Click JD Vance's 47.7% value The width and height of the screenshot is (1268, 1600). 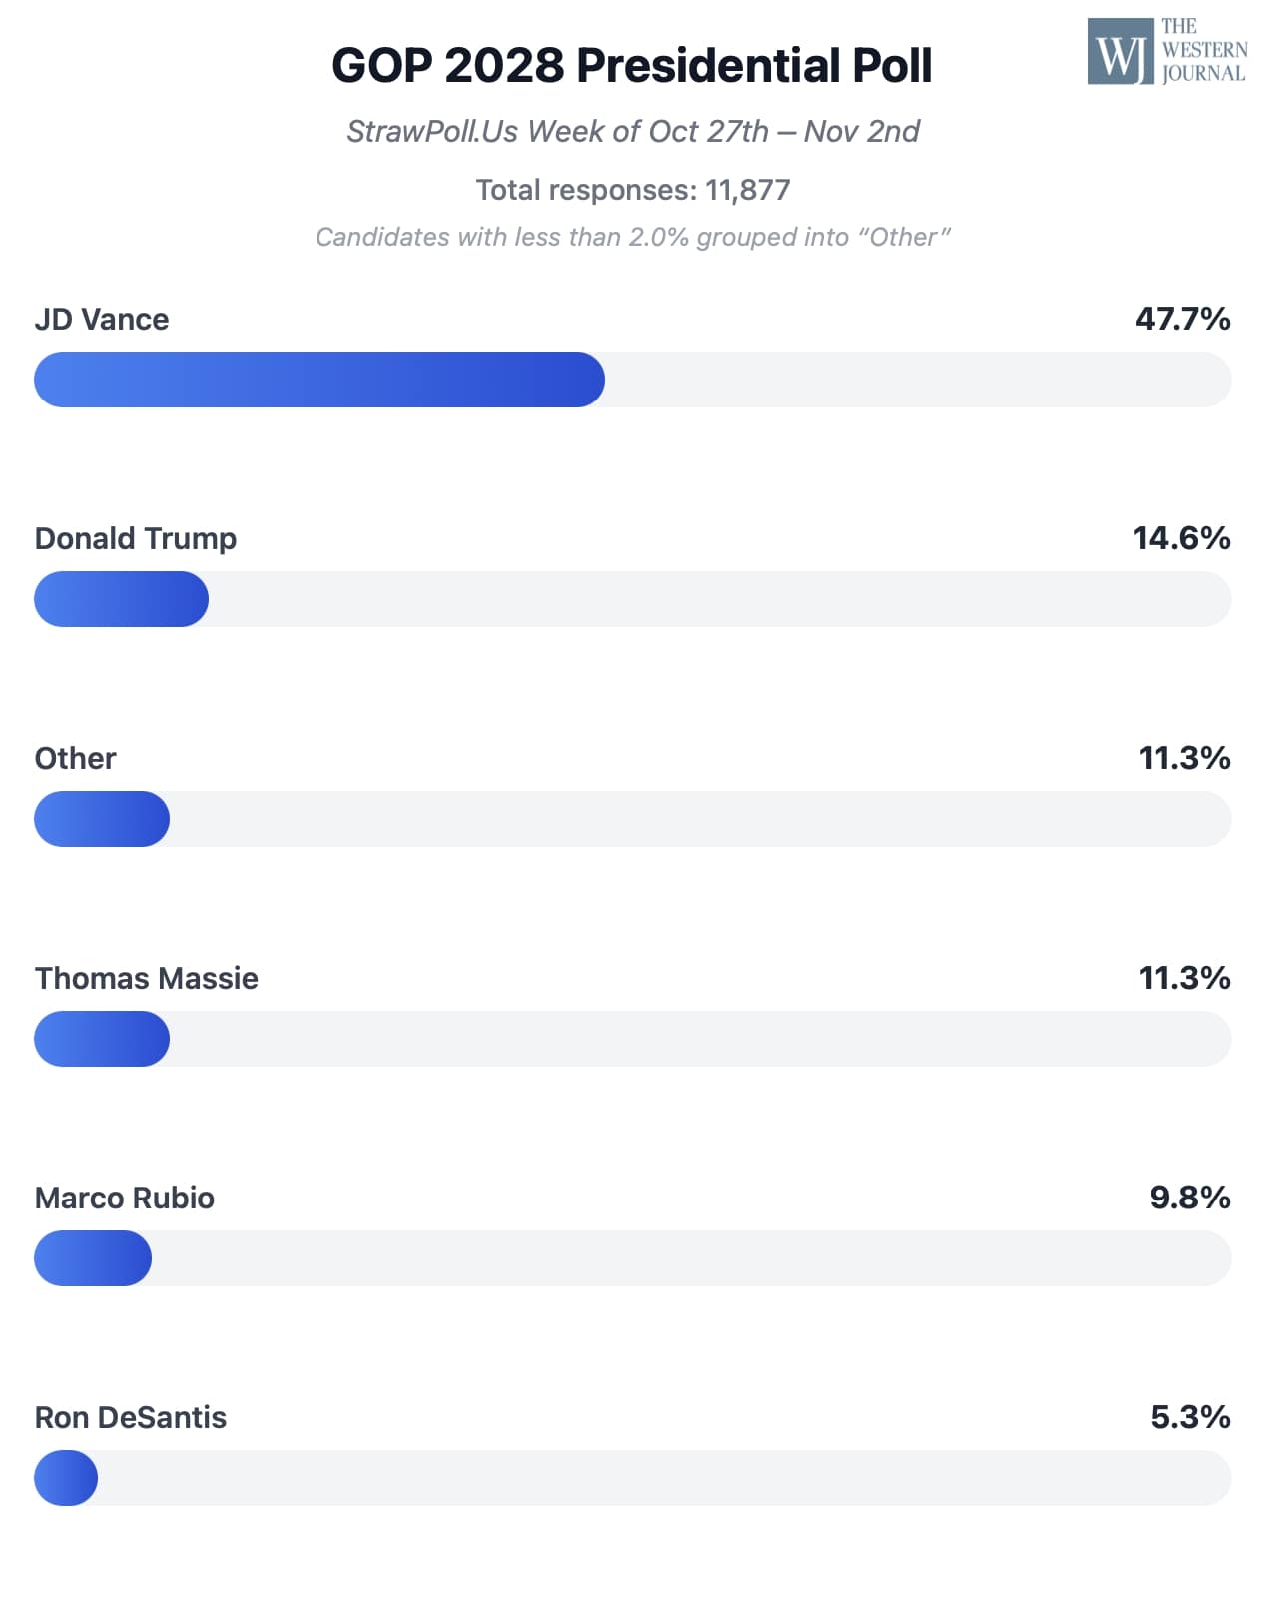[1182, 319]
